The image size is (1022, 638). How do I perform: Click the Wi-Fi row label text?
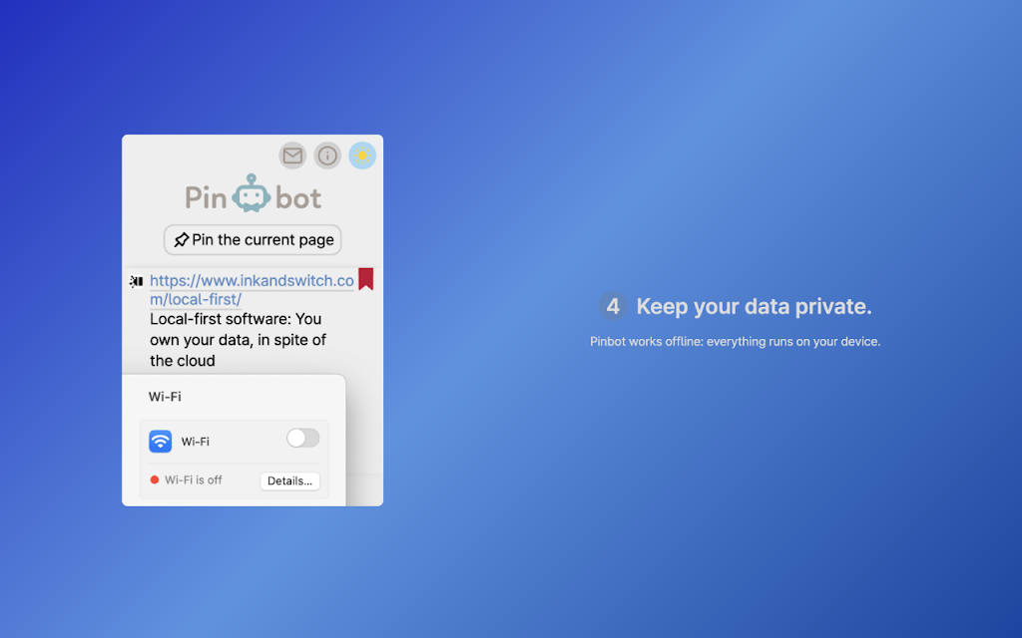tap(196, 442)
